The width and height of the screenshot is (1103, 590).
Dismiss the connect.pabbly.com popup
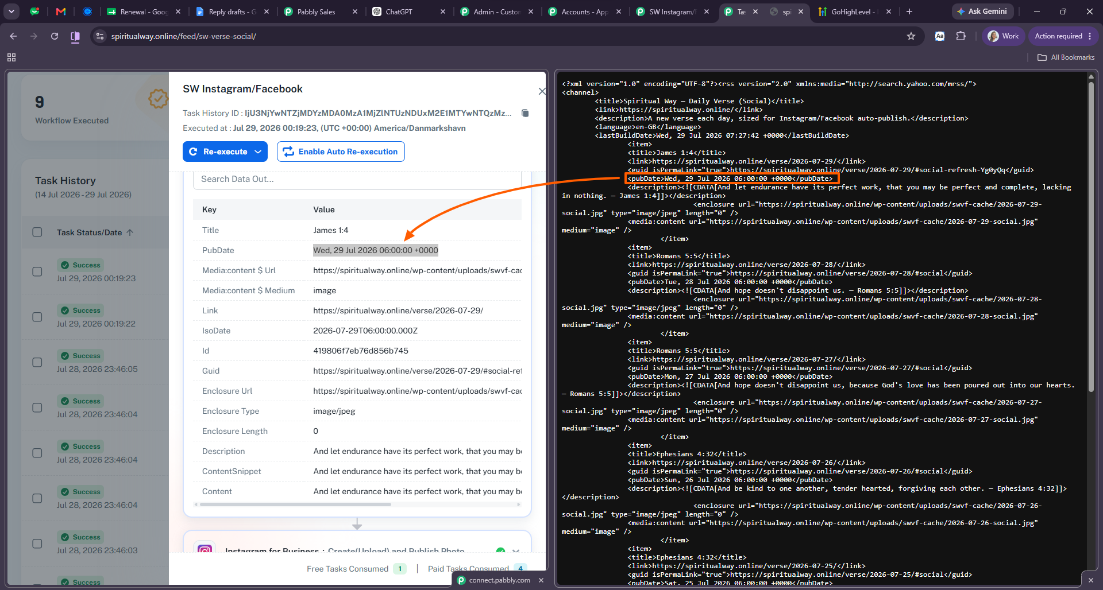pyautogui.click(x=541, y=580)
